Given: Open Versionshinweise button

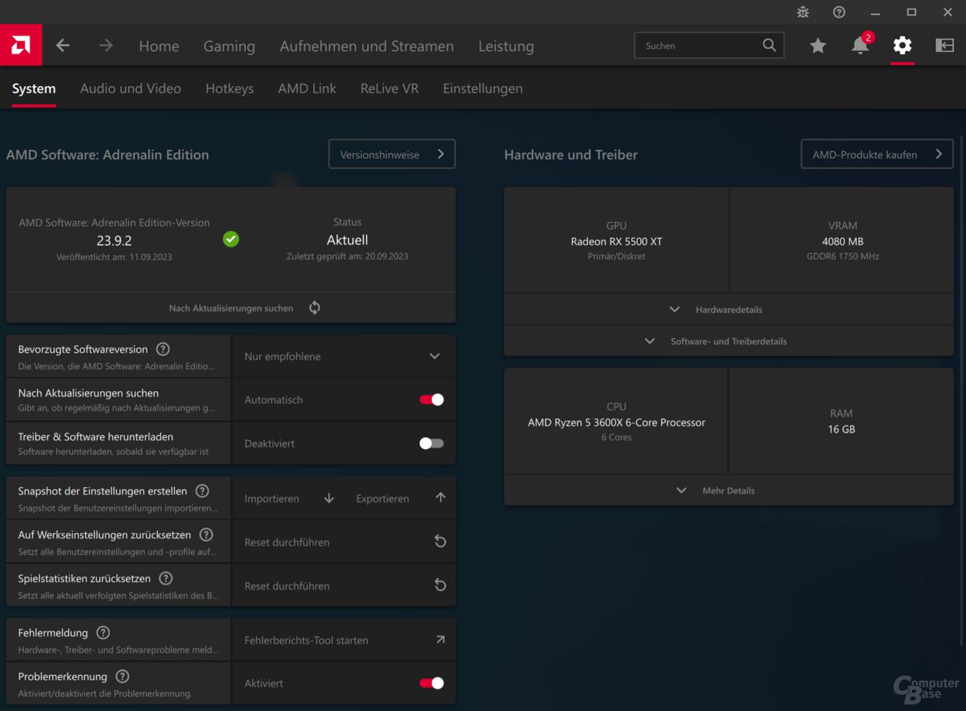Looking at the screenshot, I should pos(392,154).
